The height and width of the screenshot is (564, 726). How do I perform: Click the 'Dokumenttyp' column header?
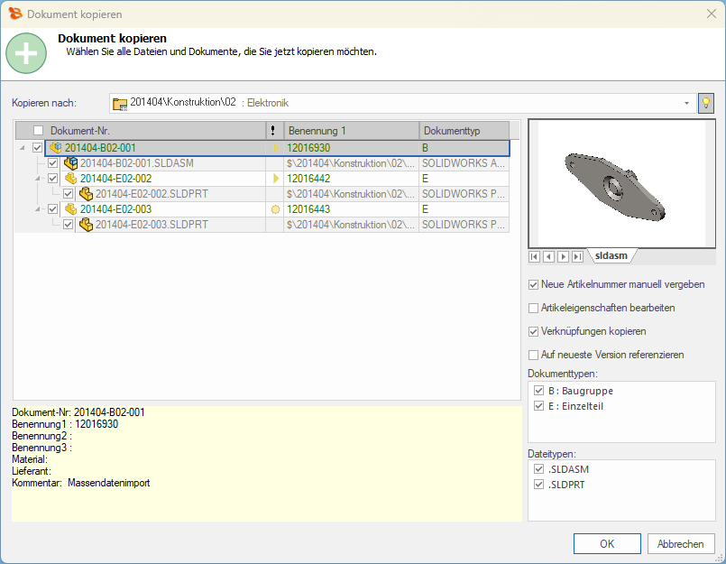464,131
